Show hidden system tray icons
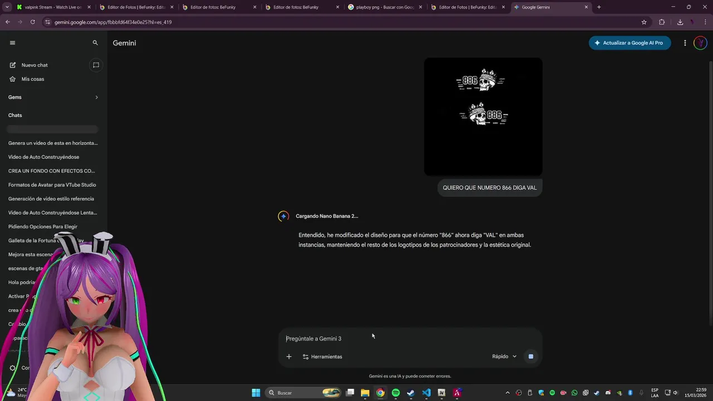This screenshot has width=713, height=401. (x=507, y=393)
